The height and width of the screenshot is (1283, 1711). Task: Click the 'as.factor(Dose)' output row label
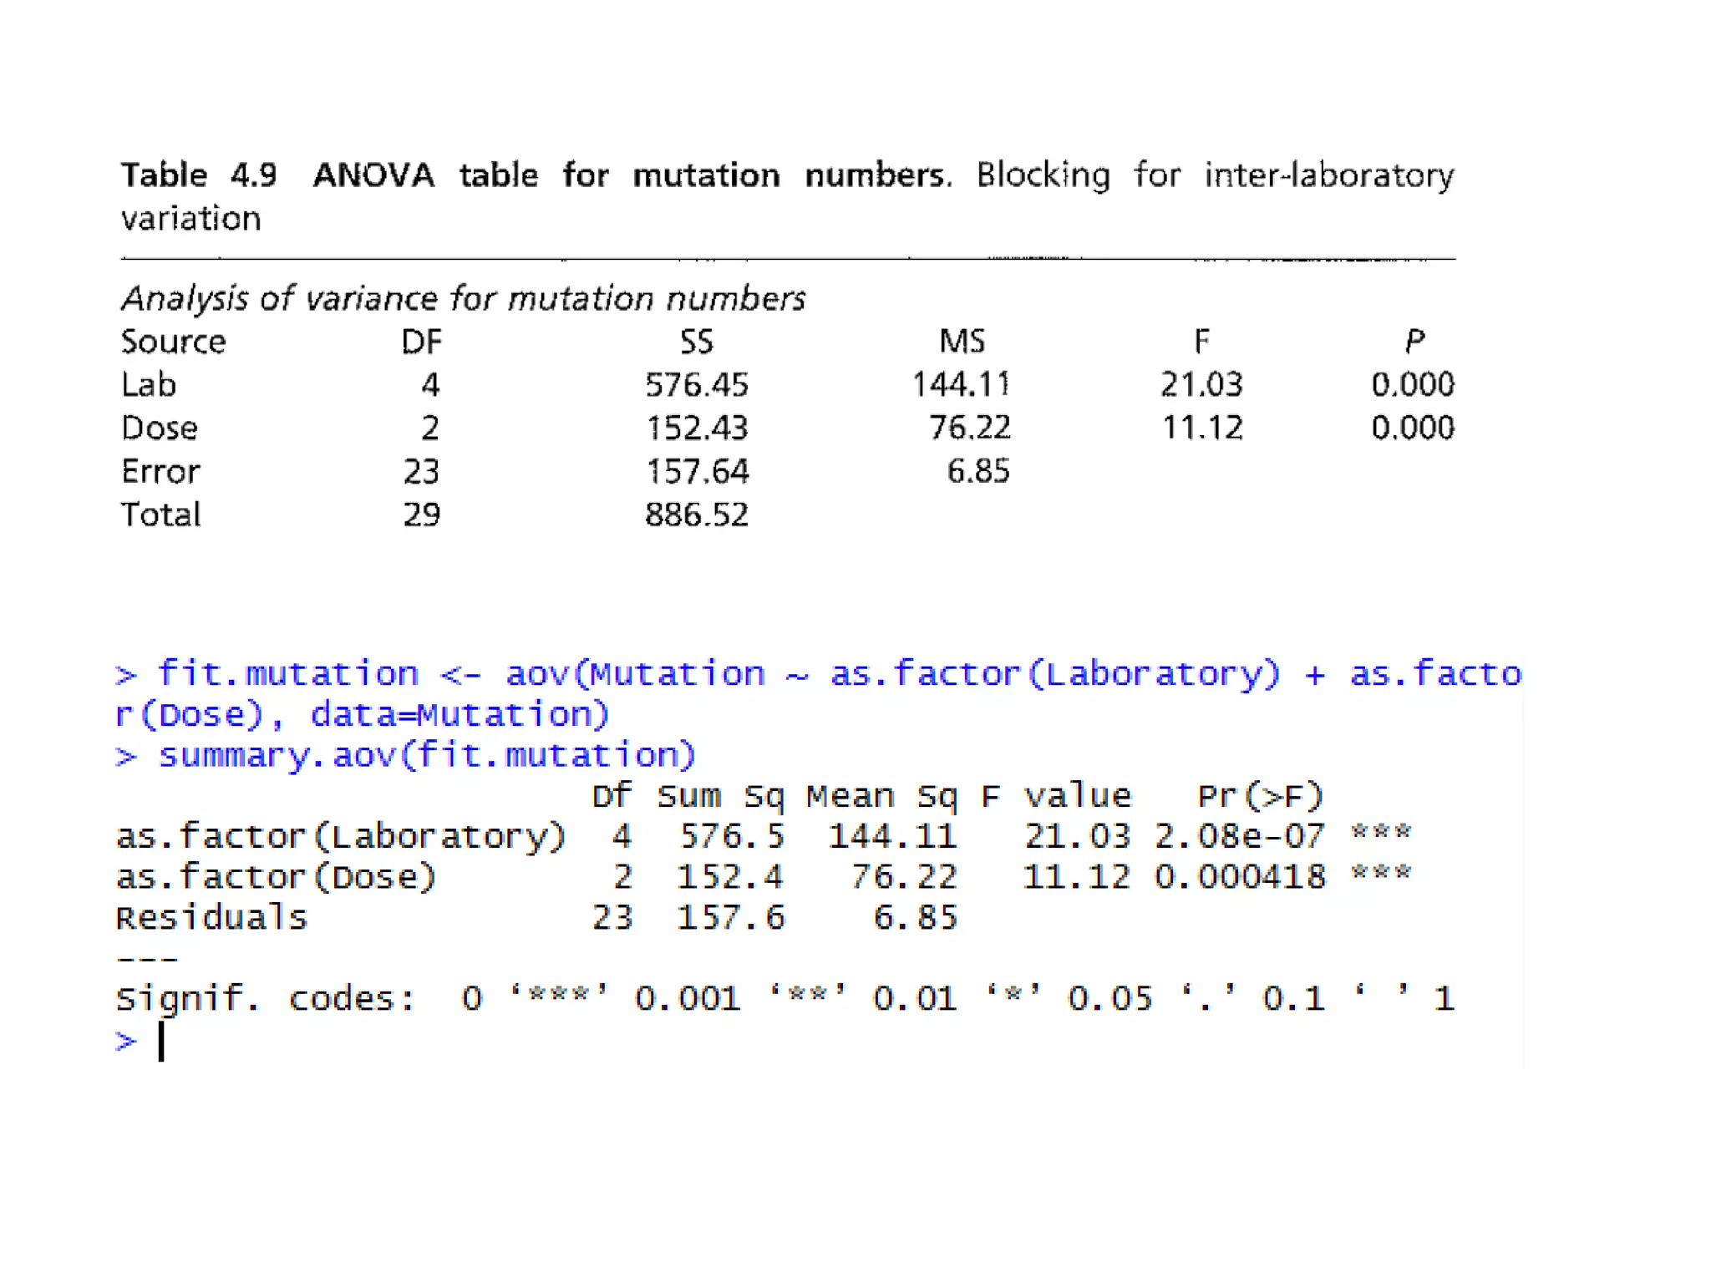[276, 877]
